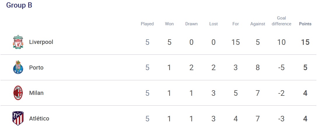319x133 pixels.
Task: Click the Won column header
Action: pos(169,24)
